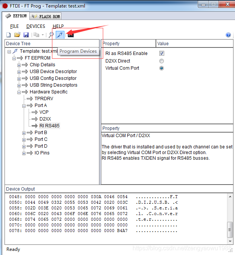The image size is (235, 255).
Task: Open the FILE menu
Action: point(14,26)
